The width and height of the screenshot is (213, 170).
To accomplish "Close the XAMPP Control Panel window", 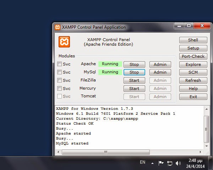I will pyautogui.click(x=202, y=26).
